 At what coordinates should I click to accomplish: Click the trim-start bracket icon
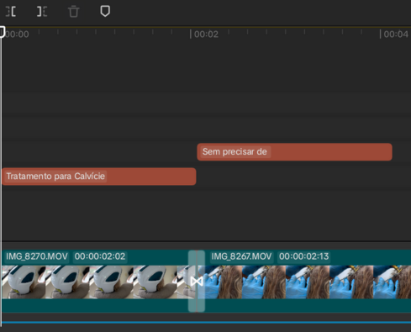11,12
